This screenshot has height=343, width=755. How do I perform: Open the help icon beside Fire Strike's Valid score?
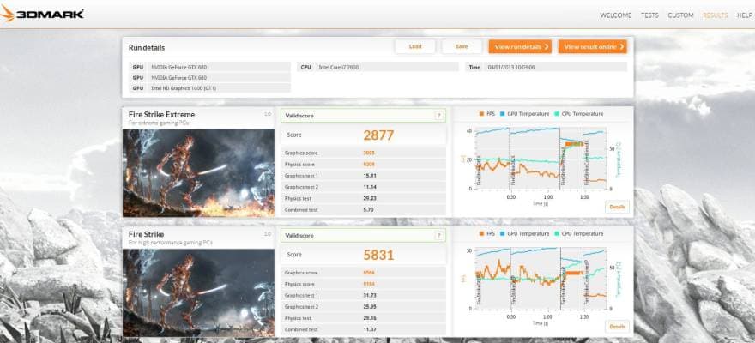pos(438,236)
